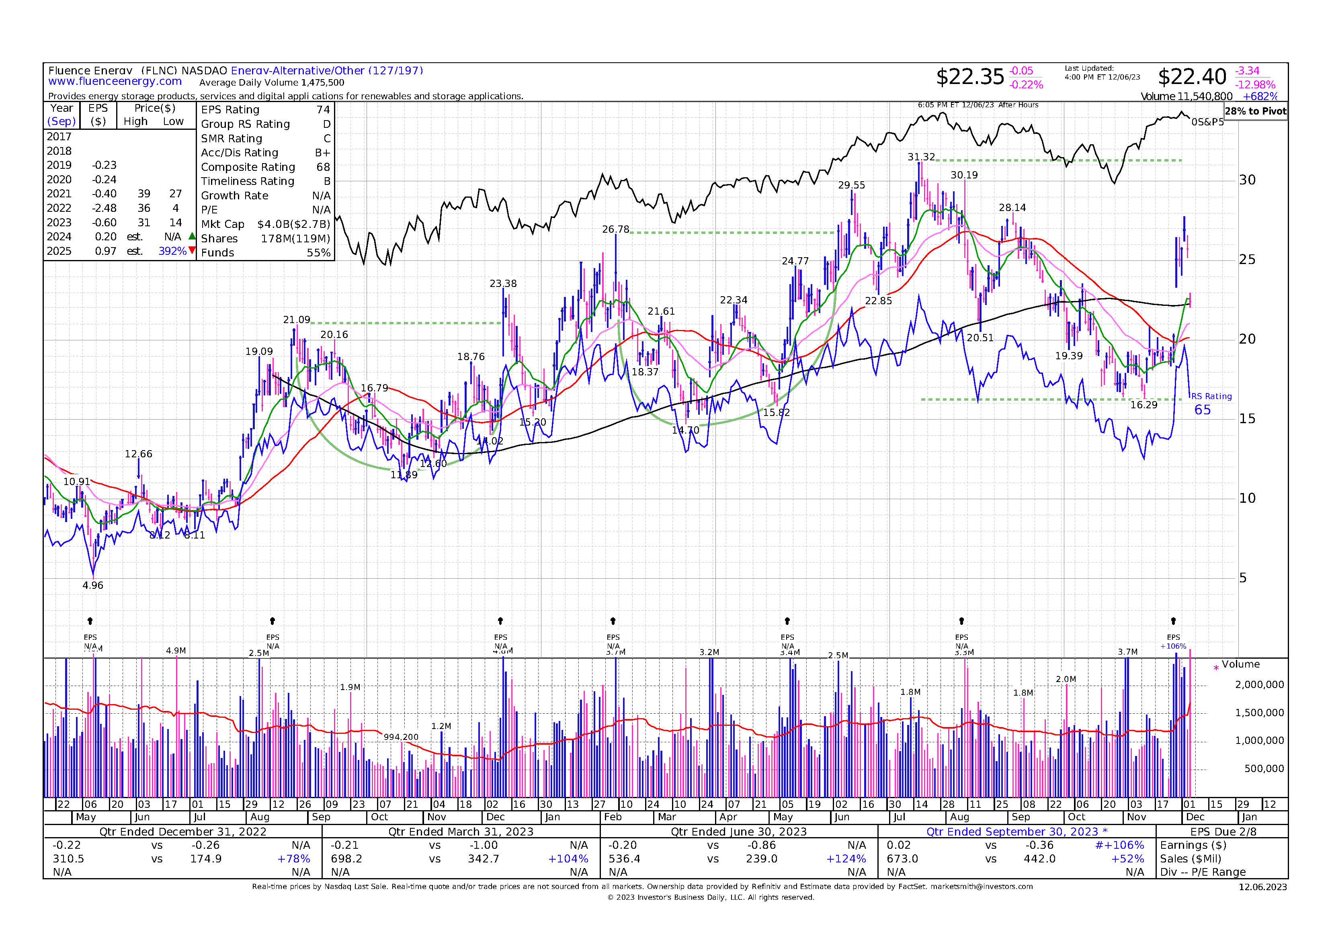Viewport: 1330px width, 940px height.
Task: Click the EPS +106% earnings marker arrow
Action: [x=1173, y=621]
